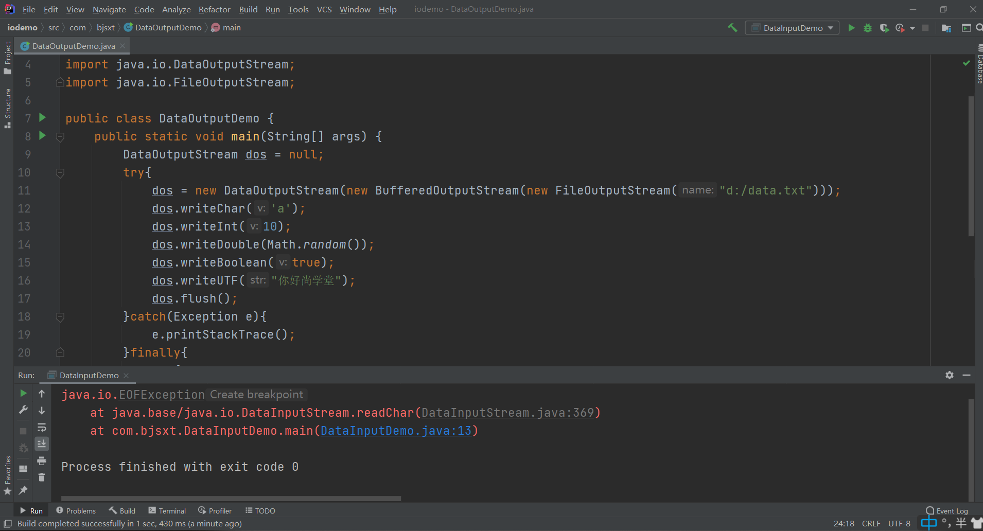Click the Restore Layout icon in Run panel

[x=23, y=468]
